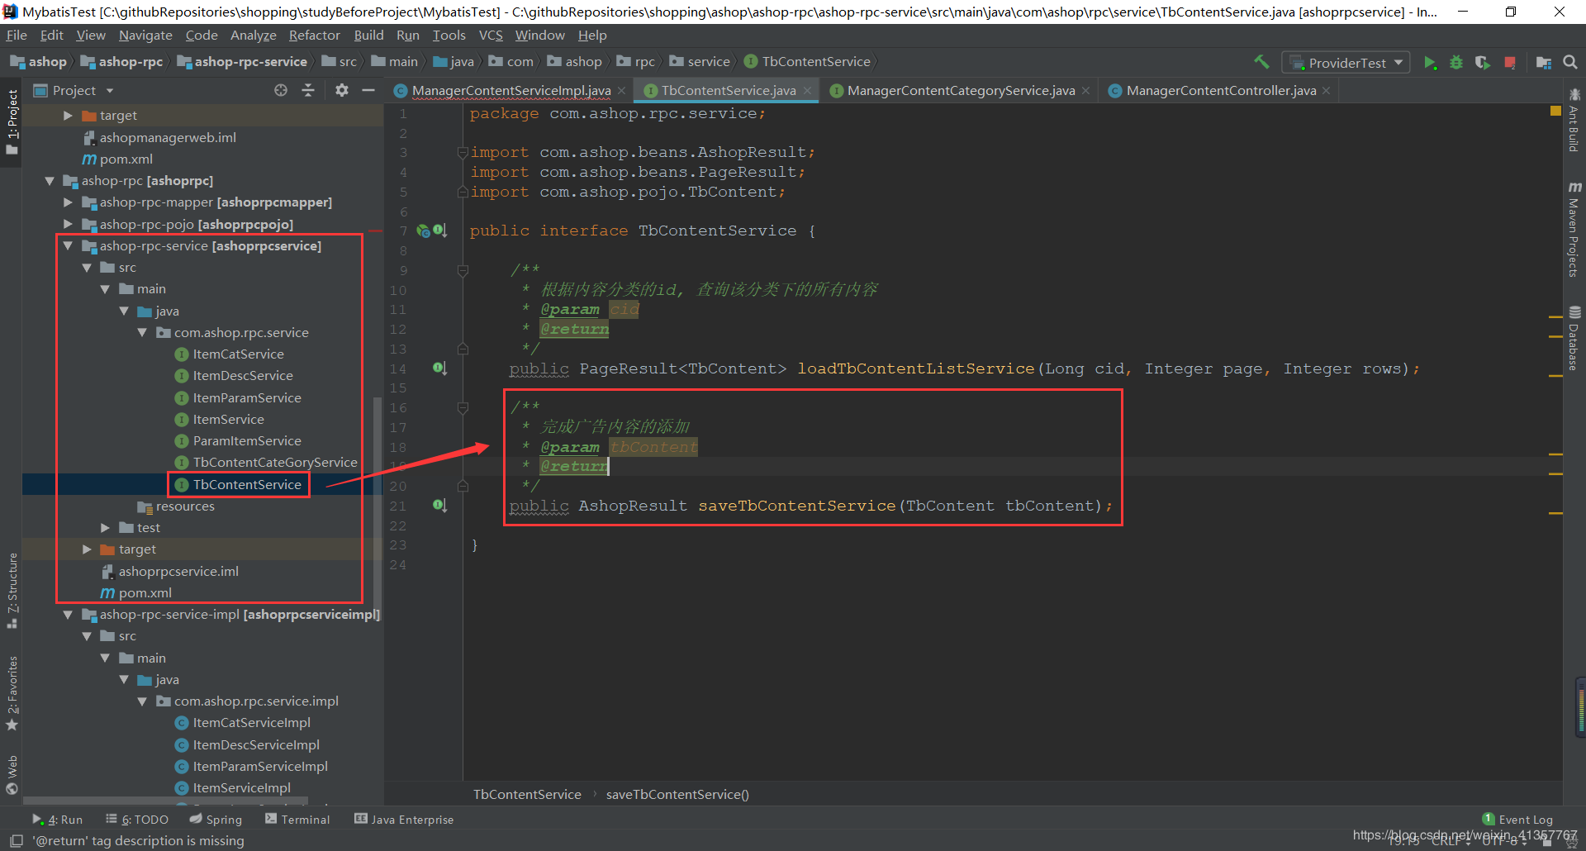Viewport: 1586px width, 851px height.
Task: Collapse the ashop-rpc-service-impl module
Action: pyautogui.click(x=68, y=614)
